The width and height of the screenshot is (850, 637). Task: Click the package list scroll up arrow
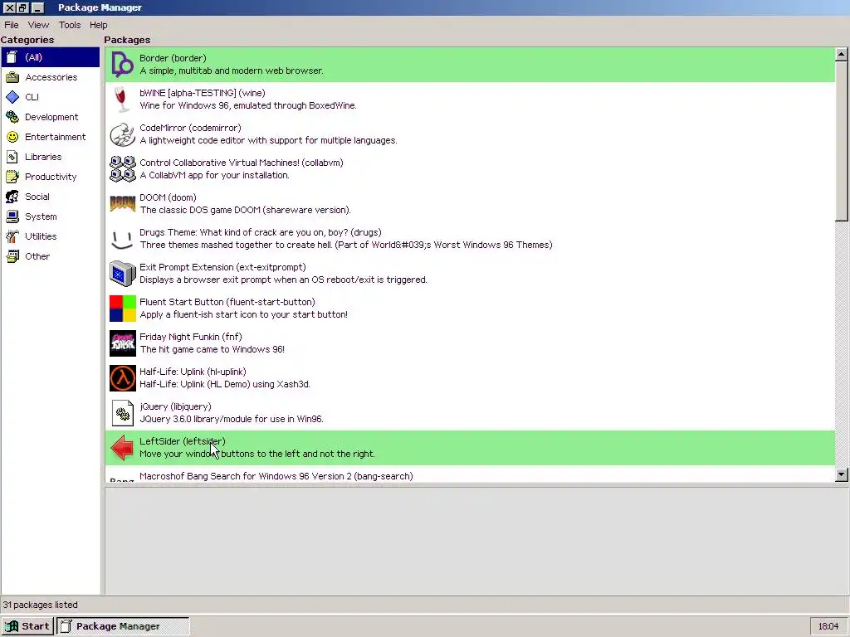(842, 54)
